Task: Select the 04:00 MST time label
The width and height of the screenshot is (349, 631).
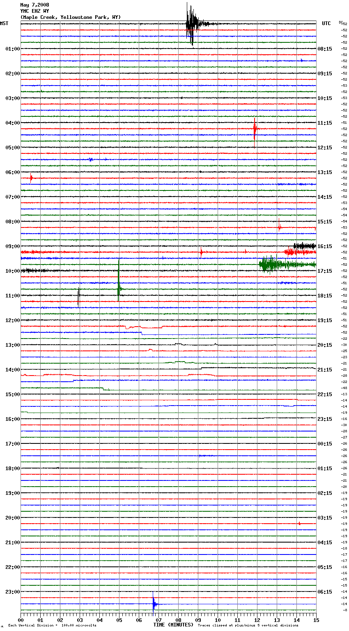Action: tap(12, 123)
